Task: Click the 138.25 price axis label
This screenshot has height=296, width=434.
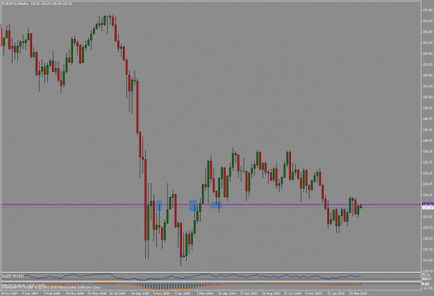Action: (428, 151)
